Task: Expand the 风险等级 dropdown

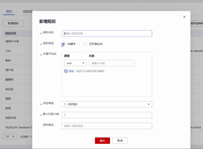Action: 107,104
